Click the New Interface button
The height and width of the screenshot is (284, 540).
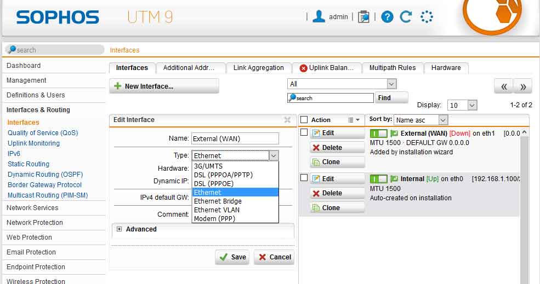(164, 86)
